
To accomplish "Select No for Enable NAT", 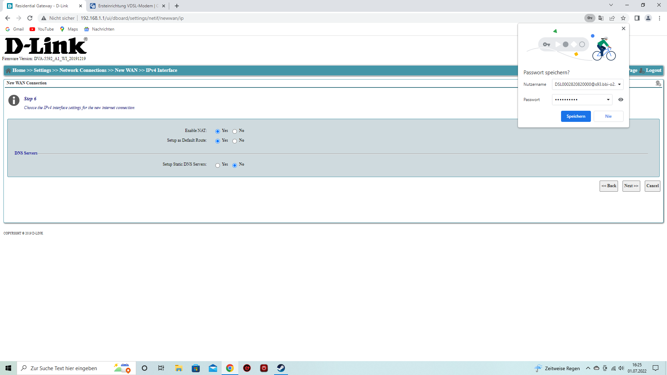I will 235,131.
